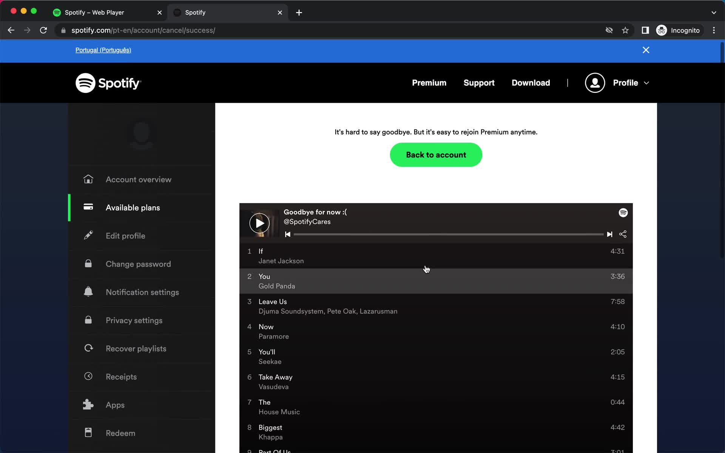Click the Account overview sidebar icon

pos(88,179)
